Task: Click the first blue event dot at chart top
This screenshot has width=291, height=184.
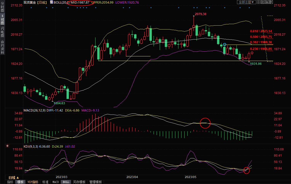Action: click(x=31, y=8)
